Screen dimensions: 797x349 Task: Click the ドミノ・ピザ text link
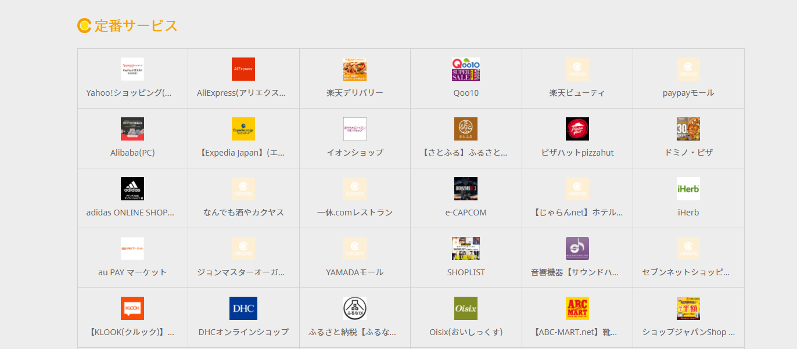[688, 153]
